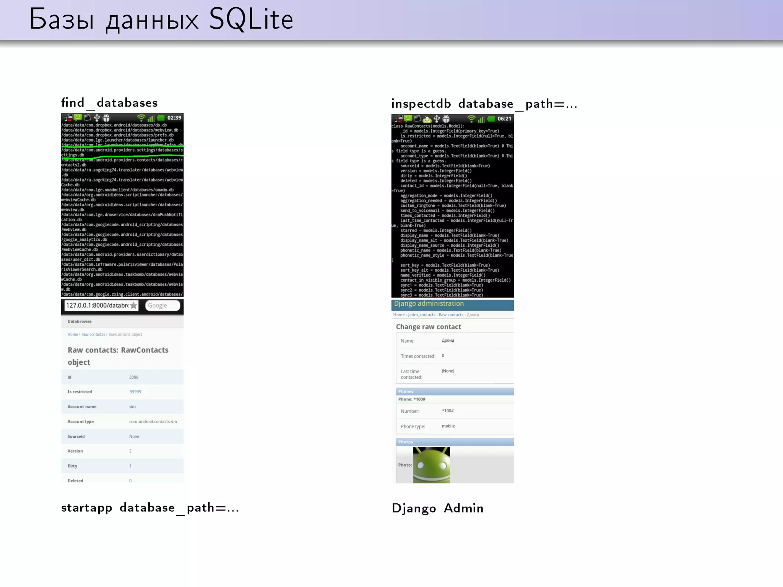Click the Django administration header
783x587 pixels.
[x=429, y=303]
